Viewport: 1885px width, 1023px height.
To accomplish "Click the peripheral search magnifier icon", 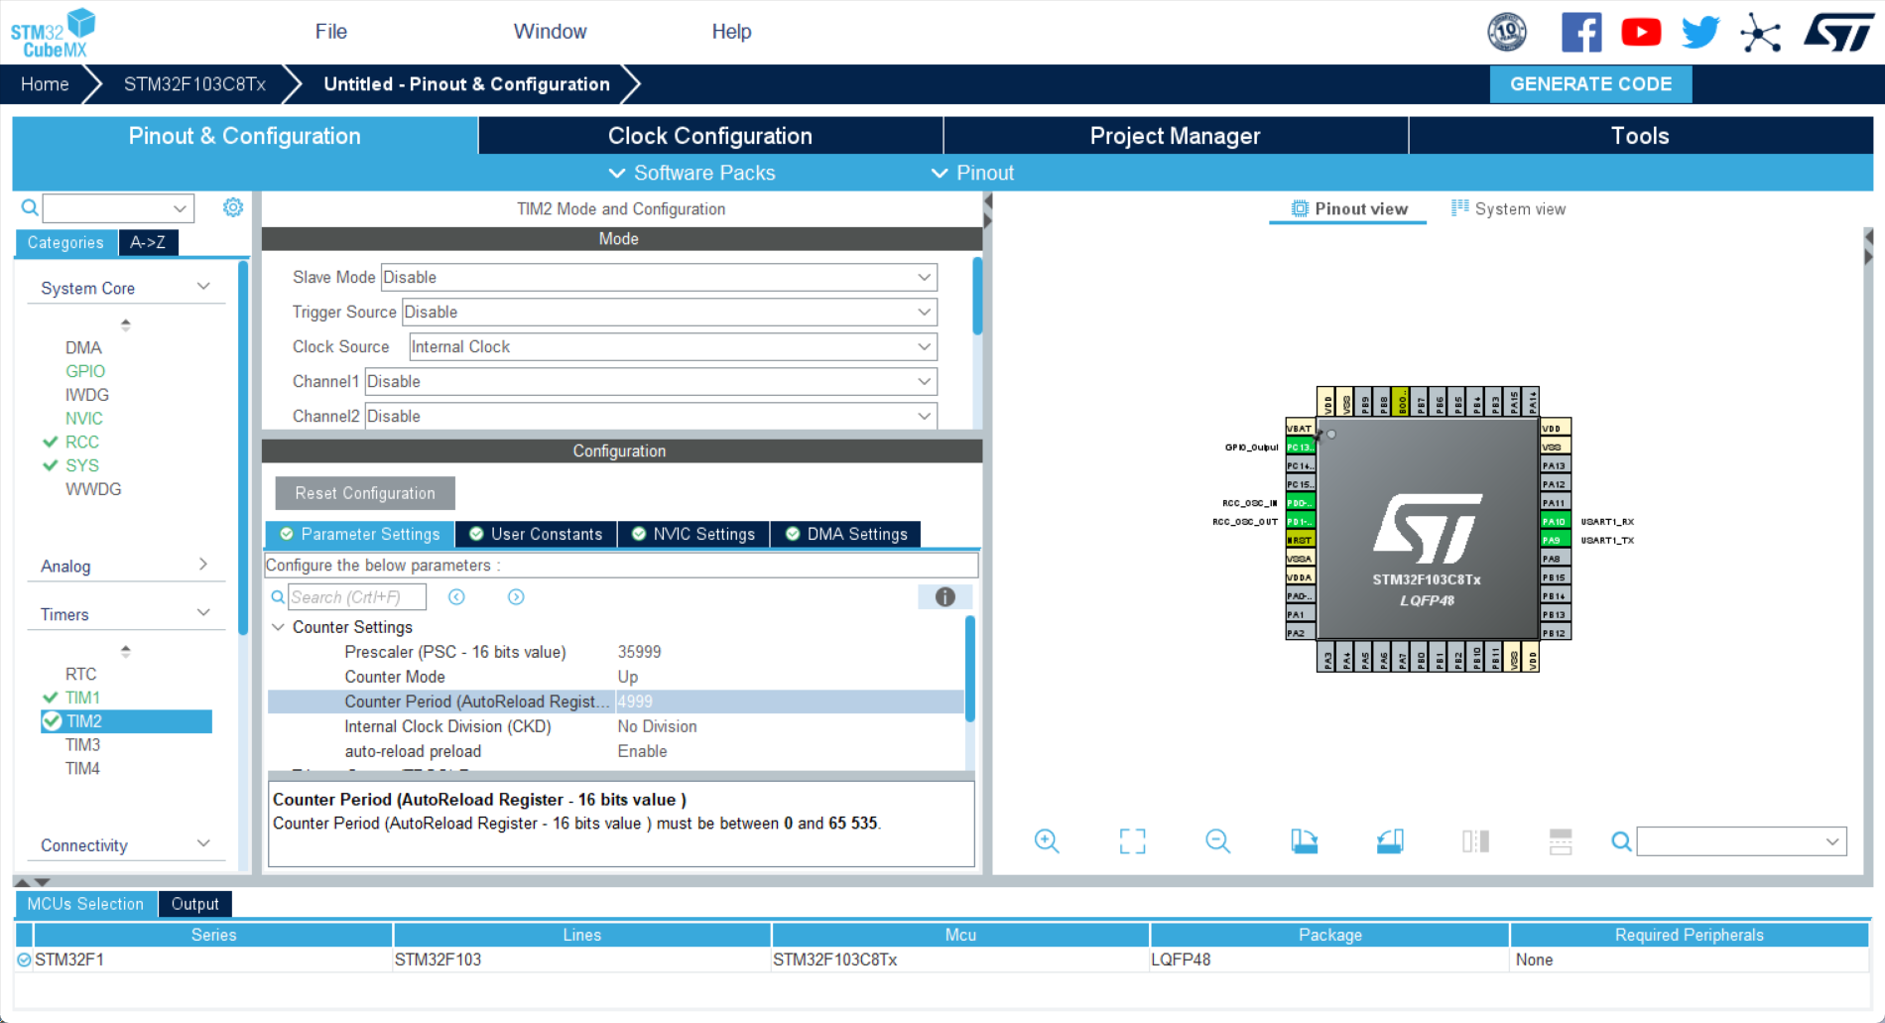I will tap(30, 207).
